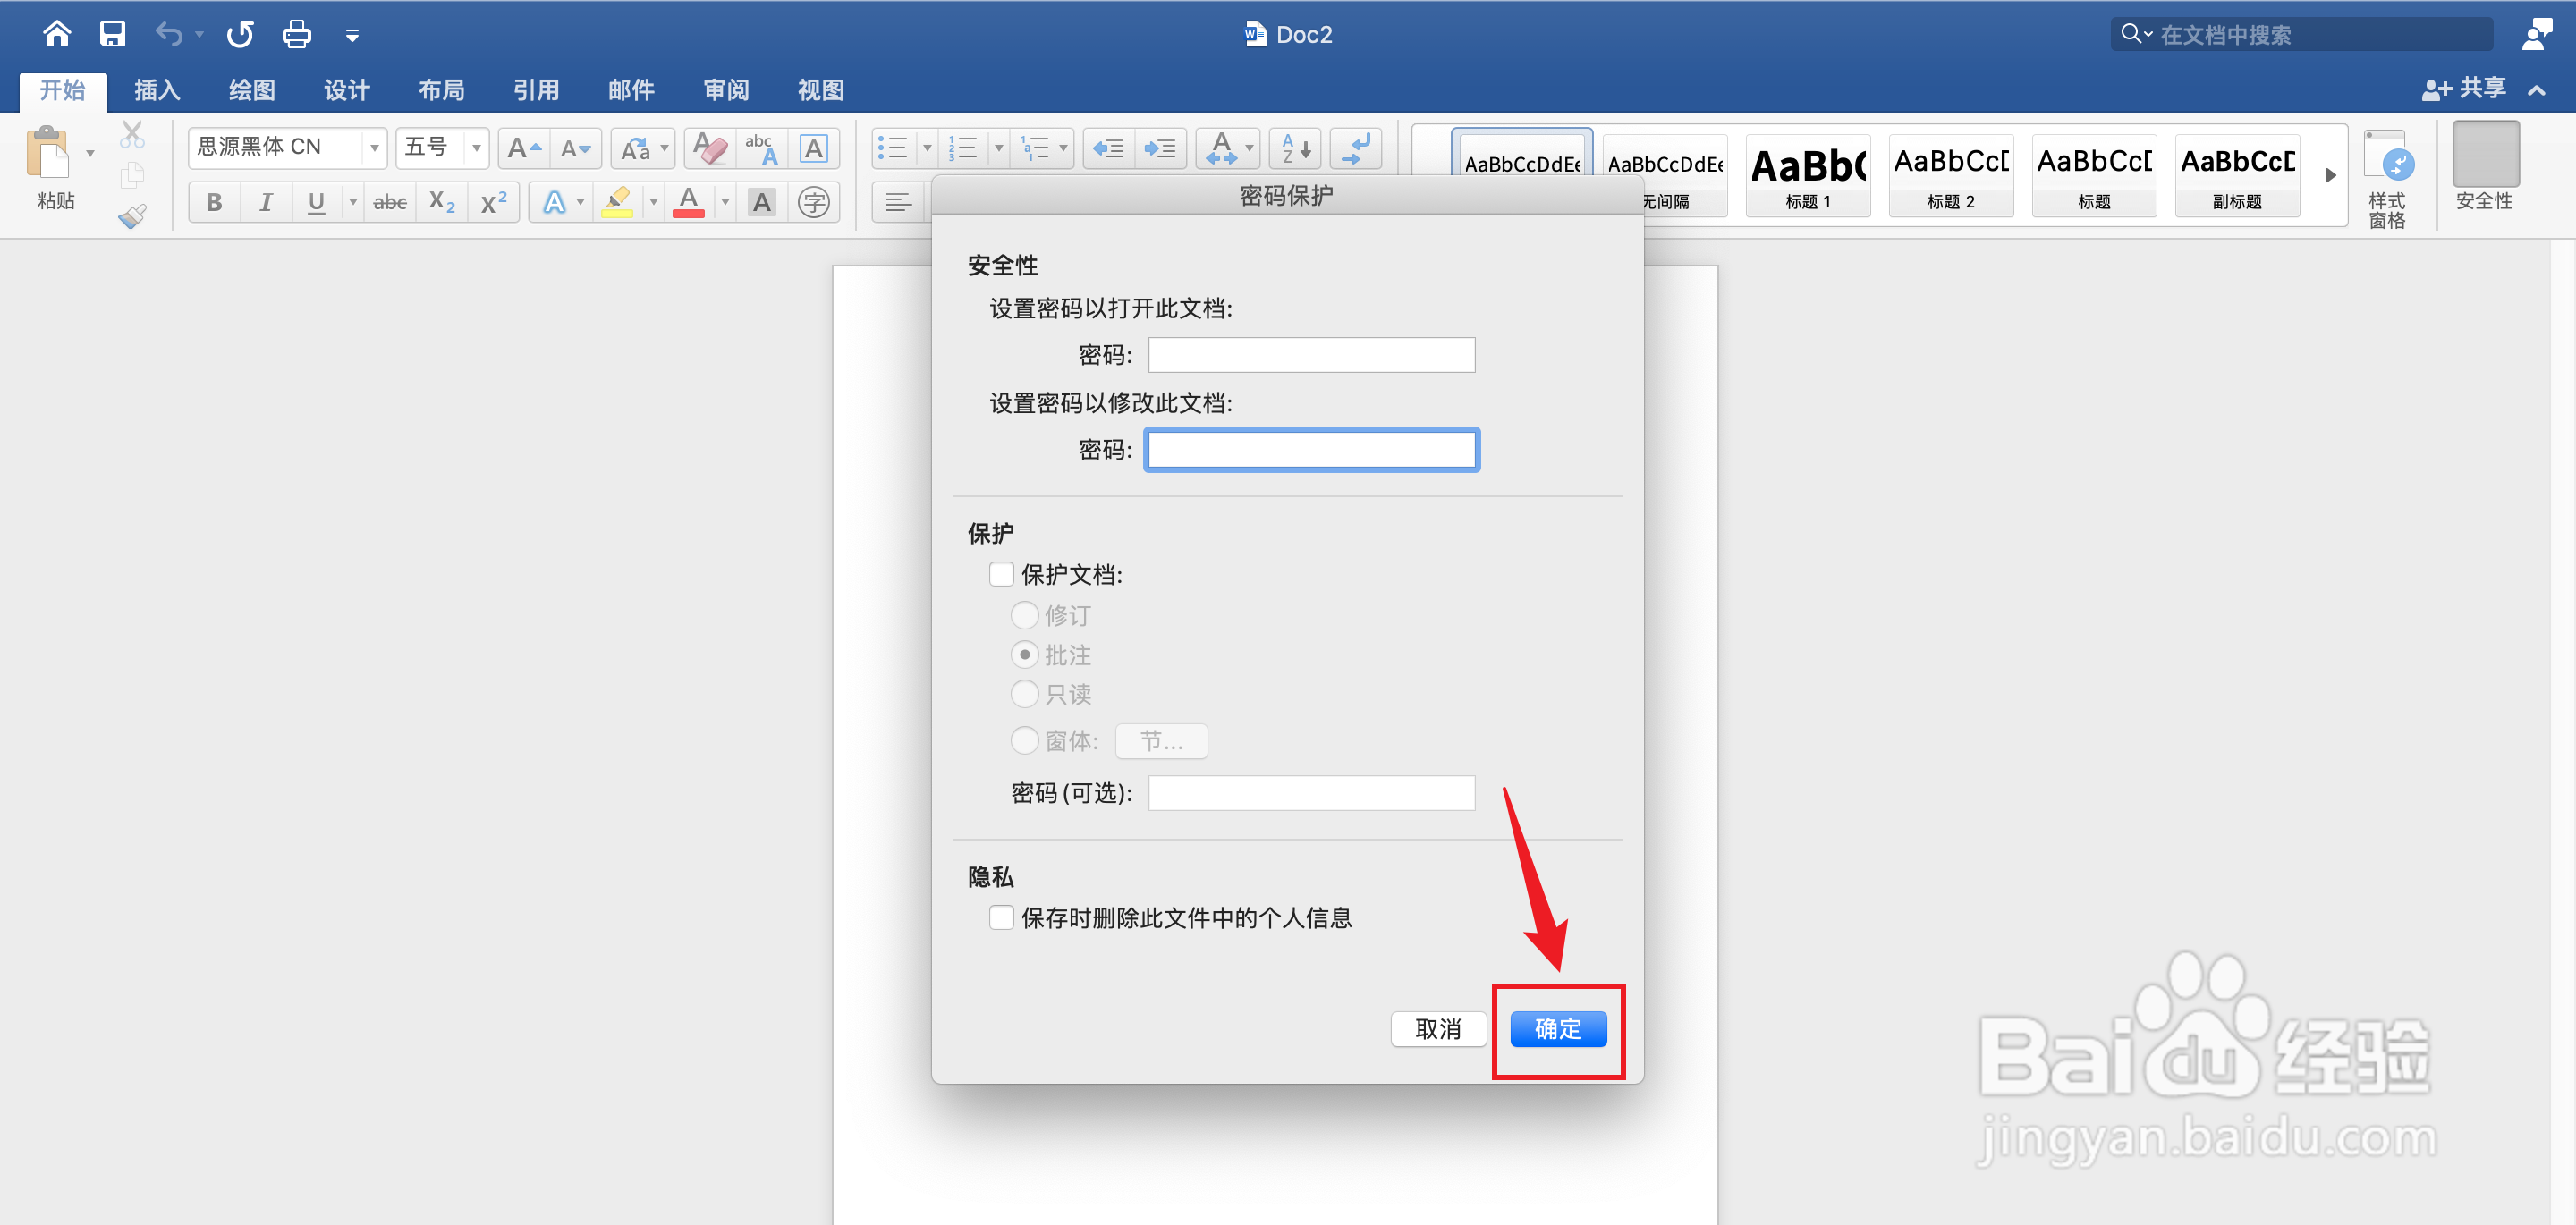This screenshot has height=1225, width=2576.
Task: Open the font name dropdown
Action: (x=374, y=149)
